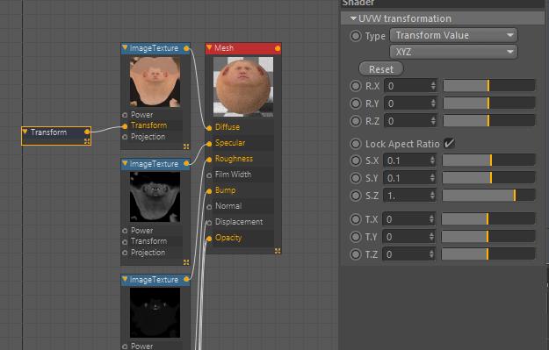Click the Bump input port on Mesh
The image size is (549, 350).
pos(209,191)
